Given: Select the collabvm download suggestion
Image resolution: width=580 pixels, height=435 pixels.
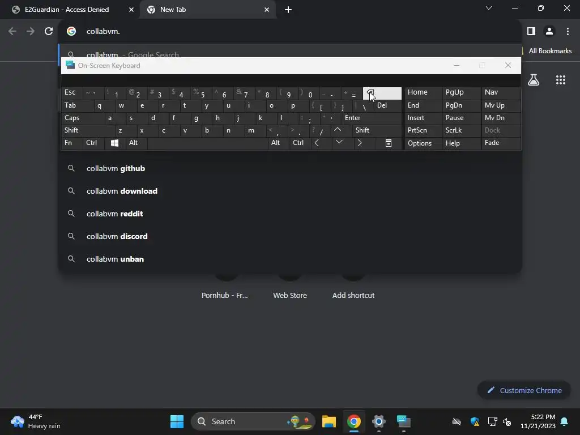Looking at the screenshot, I should tap(289, 191).
